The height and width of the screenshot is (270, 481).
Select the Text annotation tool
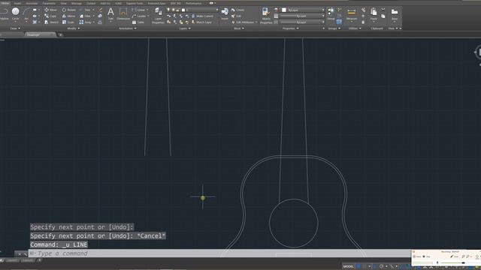click(x=110, y=13)
